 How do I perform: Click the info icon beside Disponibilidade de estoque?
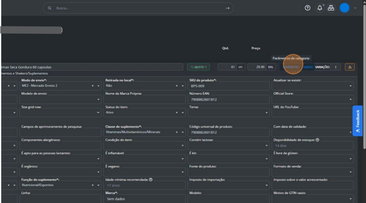click(317, 140)
